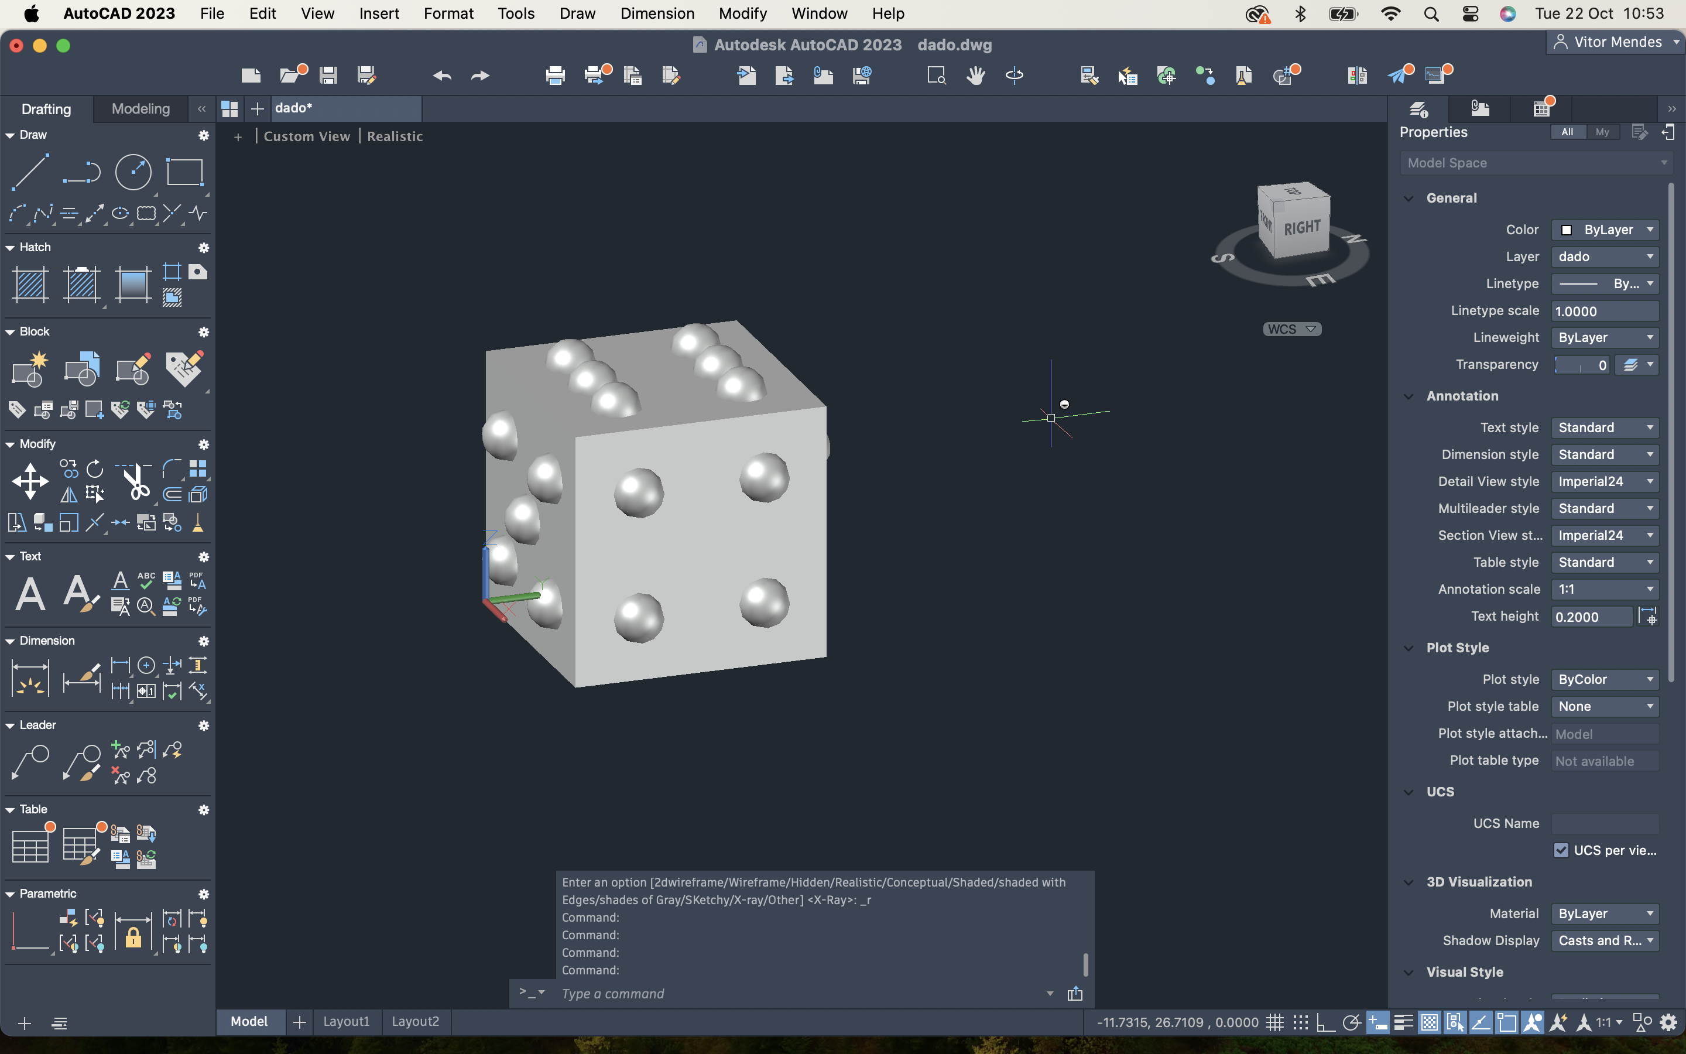This screenshot has height=1054, width=1686.
Task: Select the Rotate tool in Modify panel
Action: pos(95,468)
